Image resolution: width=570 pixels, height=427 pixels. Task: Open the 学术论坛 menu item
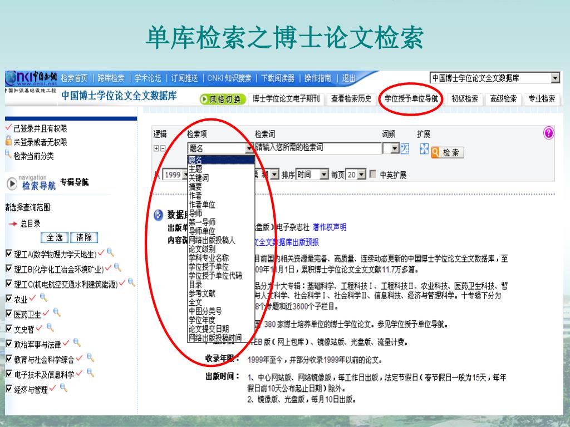tap(148, 78)
